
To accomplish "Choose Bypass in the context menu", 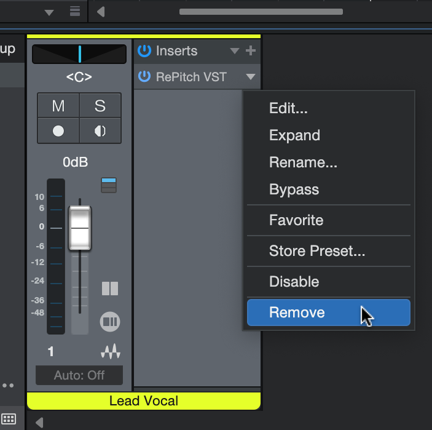I will 294,189.
